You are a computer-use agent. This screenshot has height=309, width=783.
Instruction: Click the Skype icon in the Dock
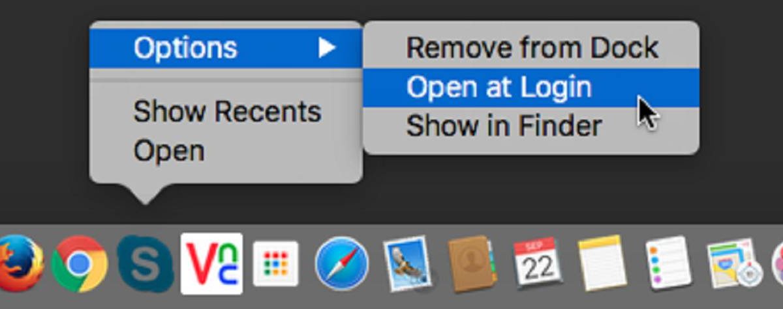[x=145, y=264]
